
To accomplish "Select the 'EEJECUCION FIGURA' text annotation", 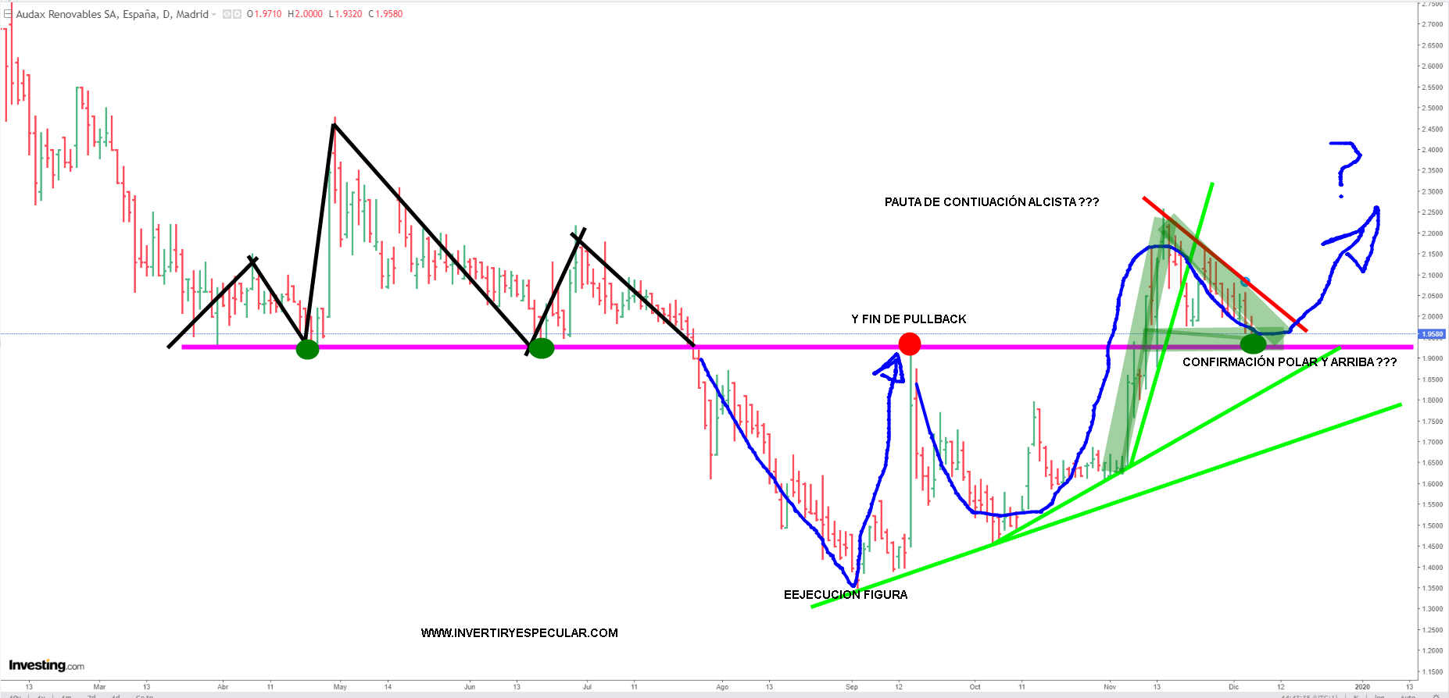I will [x=845, y=595].
